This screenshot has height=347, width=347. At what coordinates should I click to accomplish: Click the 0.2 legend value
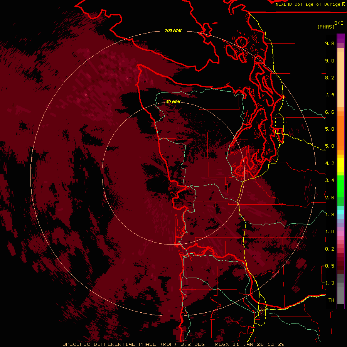[x=330, y=249]
